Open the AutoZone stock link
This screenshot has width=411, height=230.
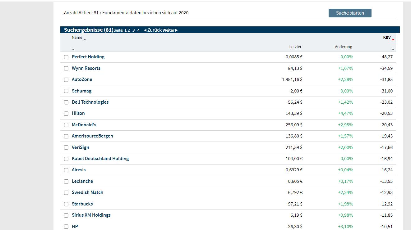(x=82, y=79)
